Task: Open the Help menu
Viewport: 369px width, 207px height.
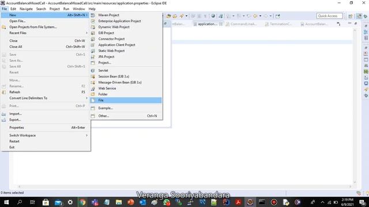Action: pos(92,9)
